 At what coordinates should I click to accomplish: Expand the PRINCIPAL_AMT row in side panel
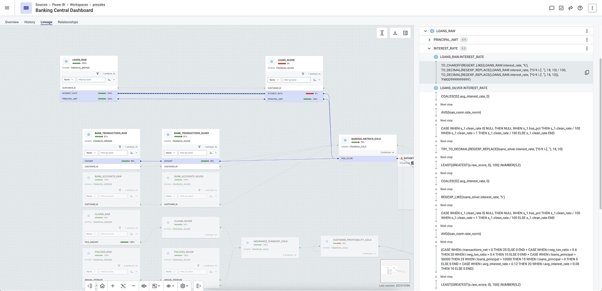click(429, 40)
